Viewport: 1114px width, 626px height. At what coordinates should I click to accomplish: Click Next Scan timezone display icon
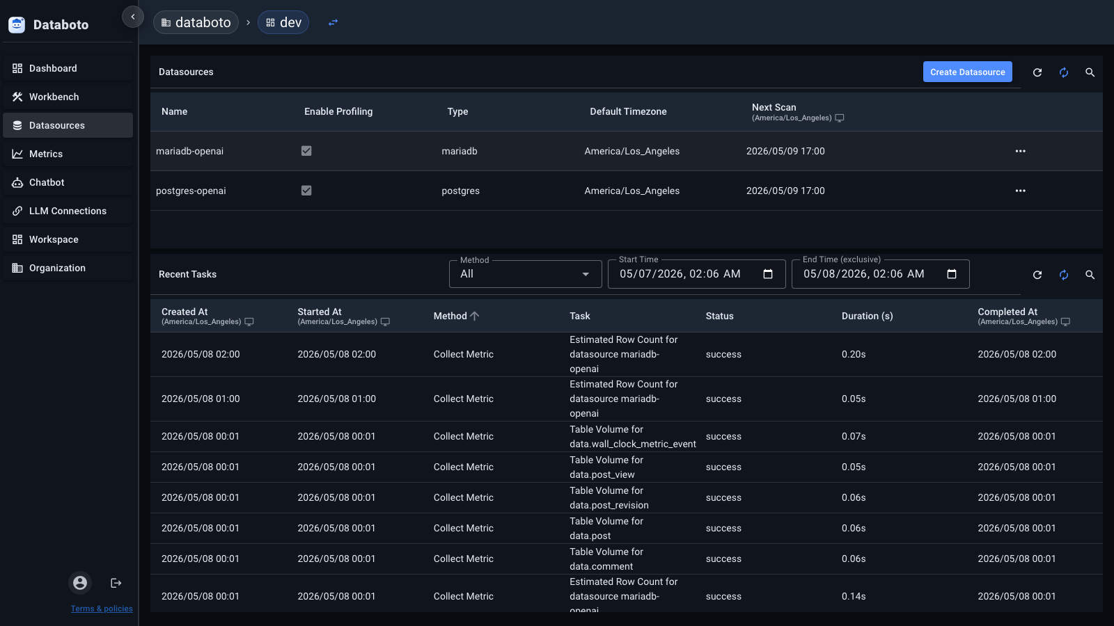840,118
